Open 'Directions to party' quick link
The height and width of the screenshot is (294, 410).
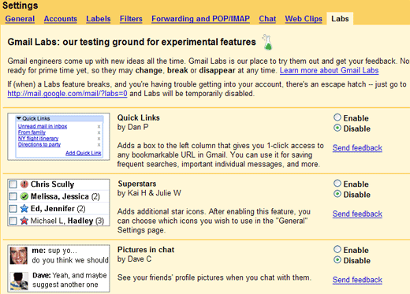point(39,144)
